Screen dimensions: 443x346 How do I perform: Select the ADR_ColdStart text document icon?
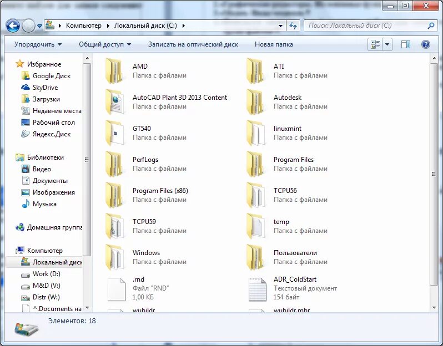[x=258, y=289]
